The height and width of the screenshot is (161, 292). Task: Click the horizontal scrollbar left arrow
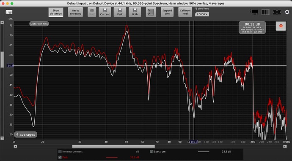click(16, 147)
